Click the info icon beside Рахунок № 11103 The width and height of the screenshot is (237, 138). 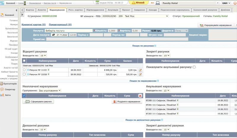(x=48, y=70)
